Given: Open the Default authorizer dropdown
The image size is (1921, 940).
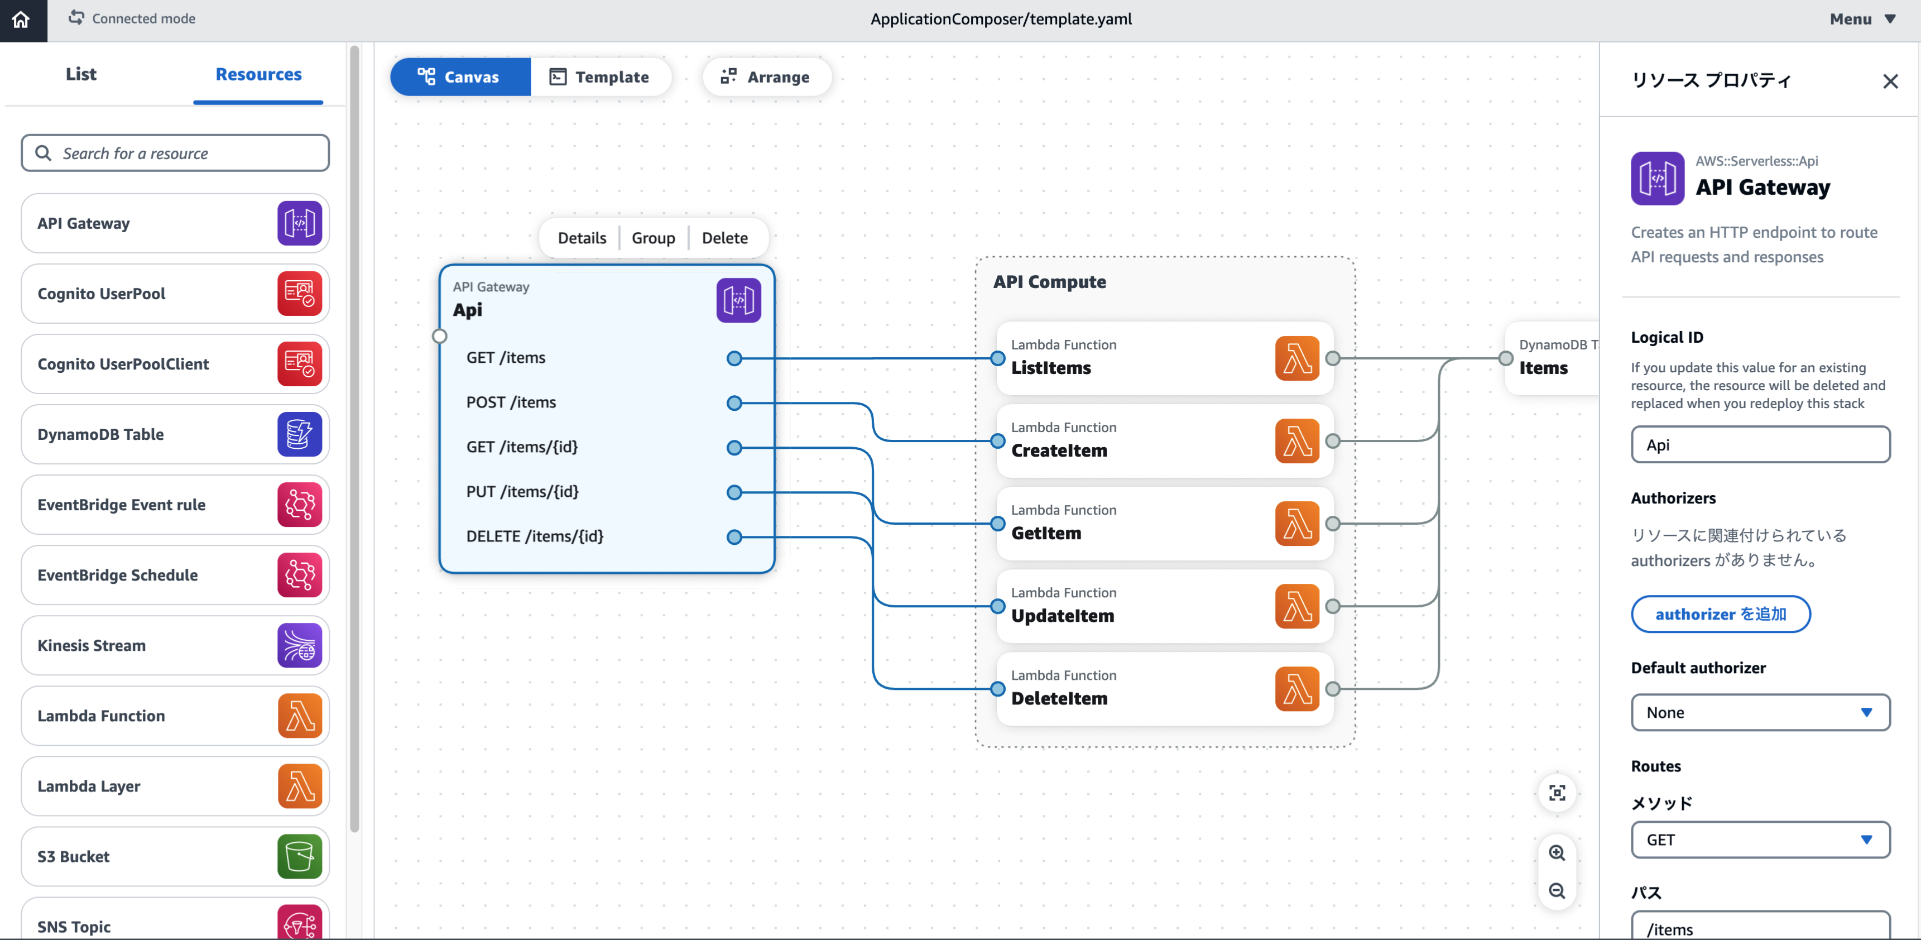Looking at the screenshot, I should click(x=1760, y=713).
